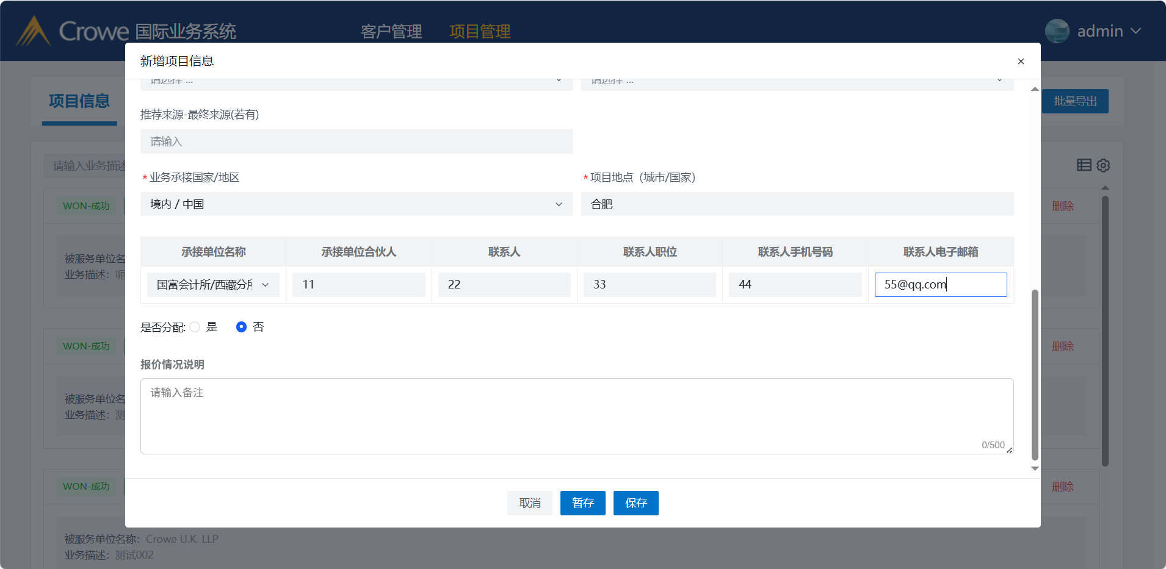Click the dialog vertical scrollbar thumb
1166x569 pixels.
tap(1034, 375)
